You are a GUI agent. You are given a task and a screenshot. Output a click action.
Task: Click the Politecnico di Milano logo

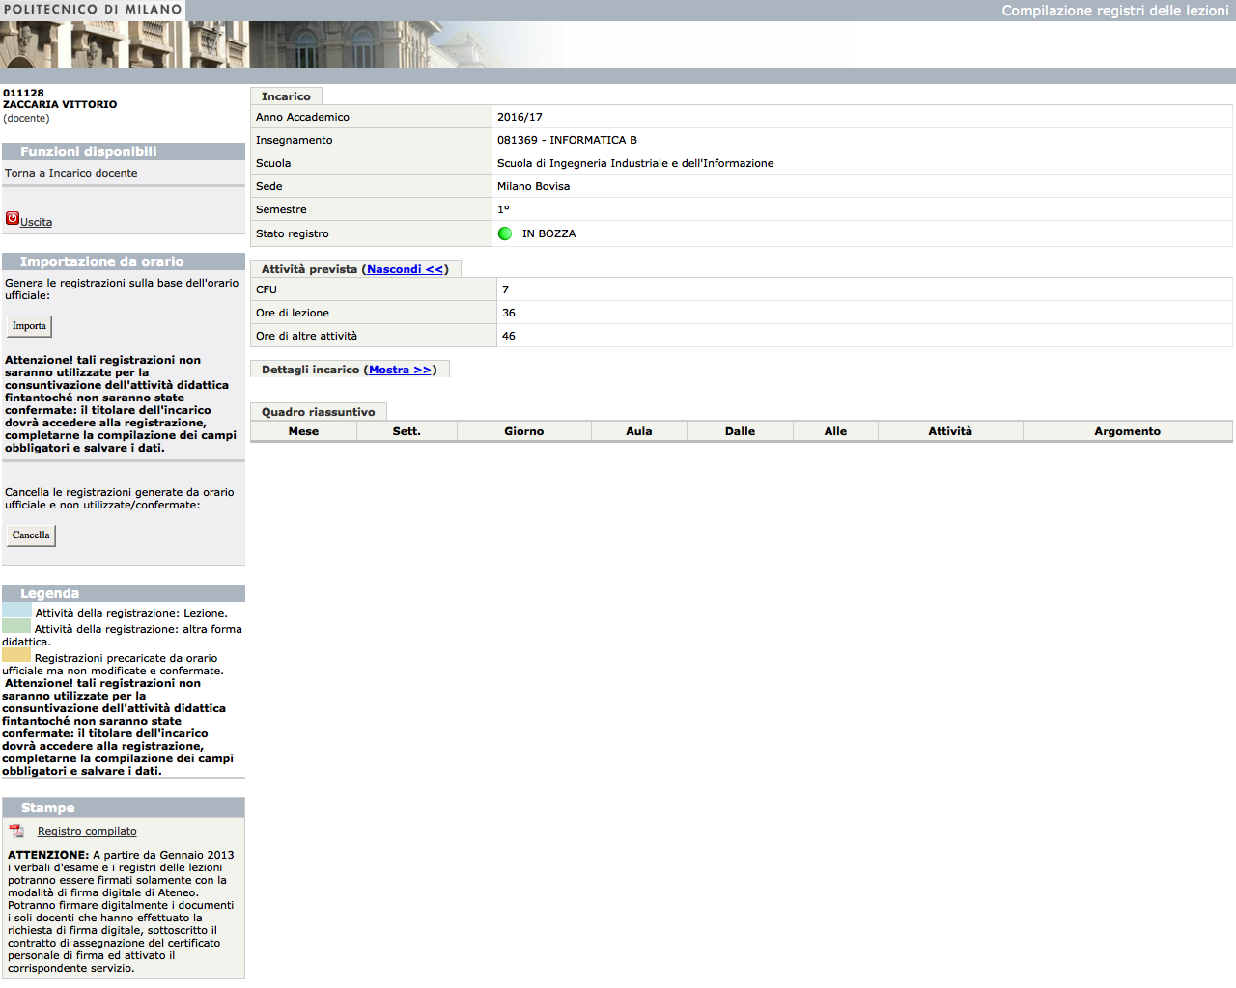(x=92, y=10)
